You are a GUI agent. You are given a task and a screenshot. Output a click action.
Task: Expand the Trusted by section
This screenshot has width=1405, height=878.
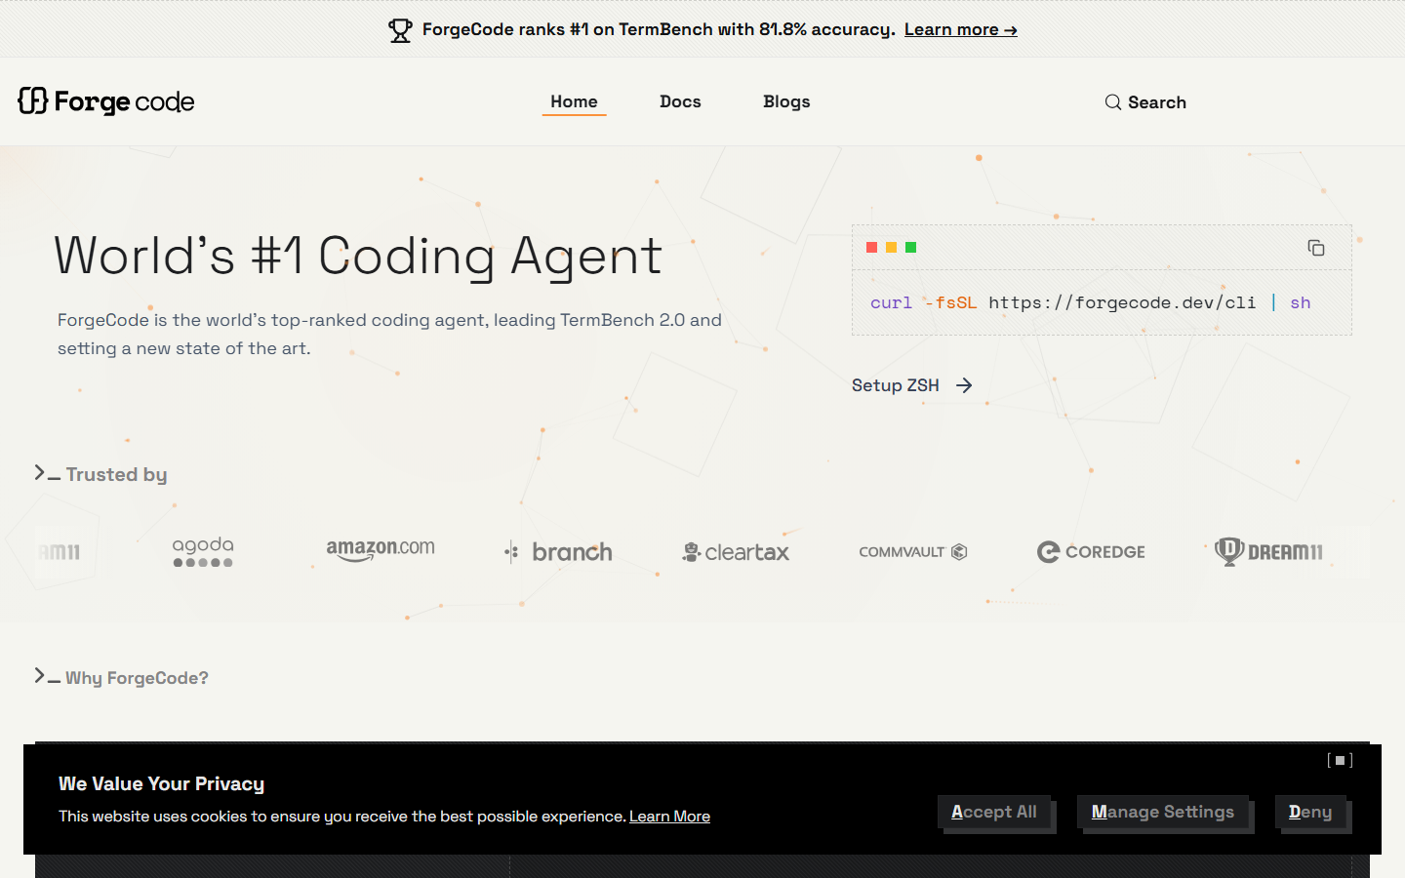pyautogui.click(x=100, y=474)
